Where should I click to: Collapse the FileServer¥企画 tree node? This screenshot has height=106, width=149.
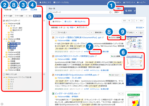4,24
